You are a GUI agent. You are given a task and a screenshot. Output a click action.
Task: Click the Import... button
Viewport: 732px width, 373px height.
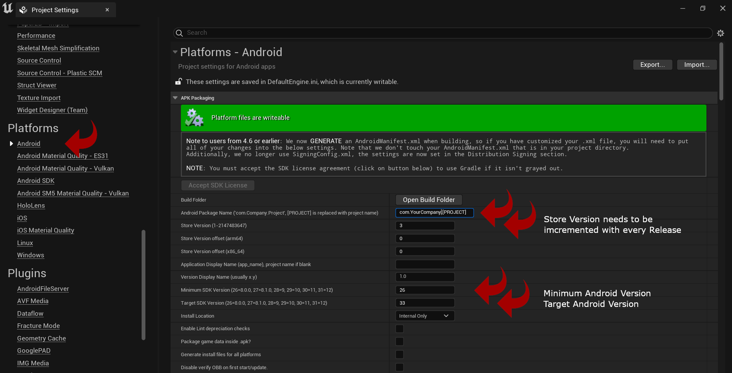(697, 65)
